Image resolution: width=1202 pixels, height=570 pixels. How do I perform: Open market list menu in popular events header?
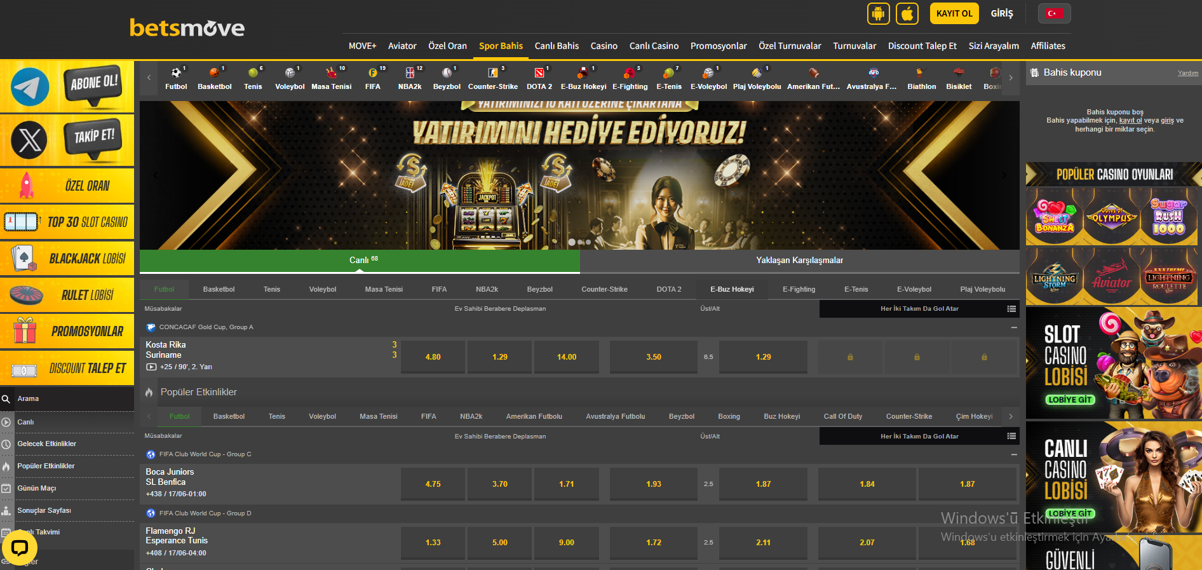pyautogui.click(x=1011, y=436)
